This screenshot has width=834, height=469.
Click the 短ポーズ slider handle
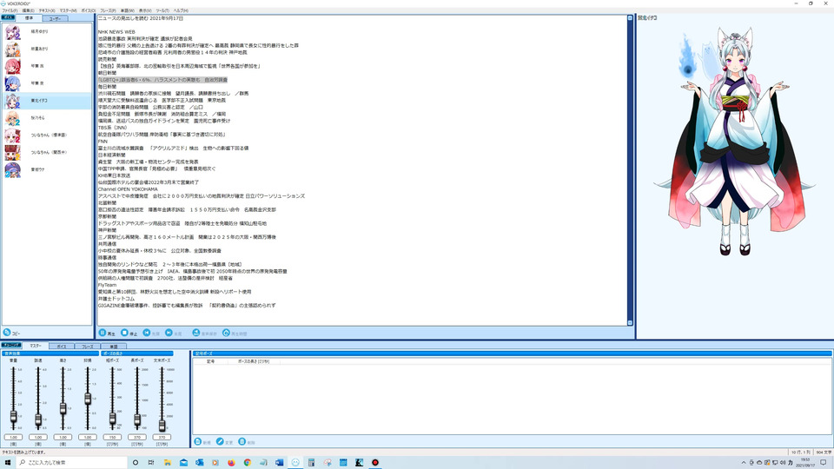tap(112, 419)
